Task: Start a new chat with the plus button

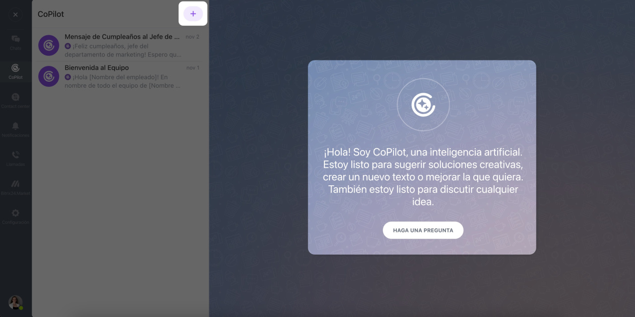Action: pyautogui.click(x=193, y=13)
